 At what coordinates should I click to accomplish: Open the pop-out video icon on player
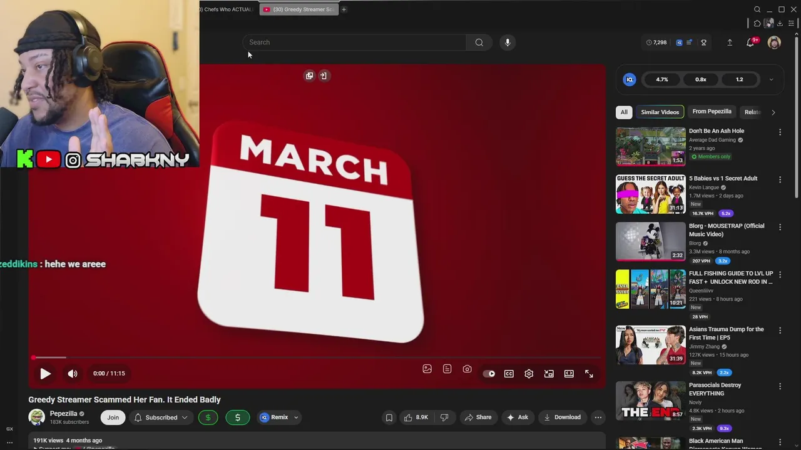309,76
